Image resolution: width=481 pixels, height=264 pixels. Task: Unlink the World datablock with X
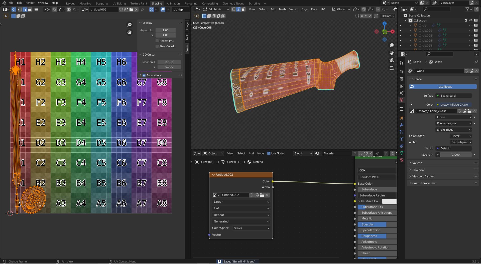click(476, 71)
